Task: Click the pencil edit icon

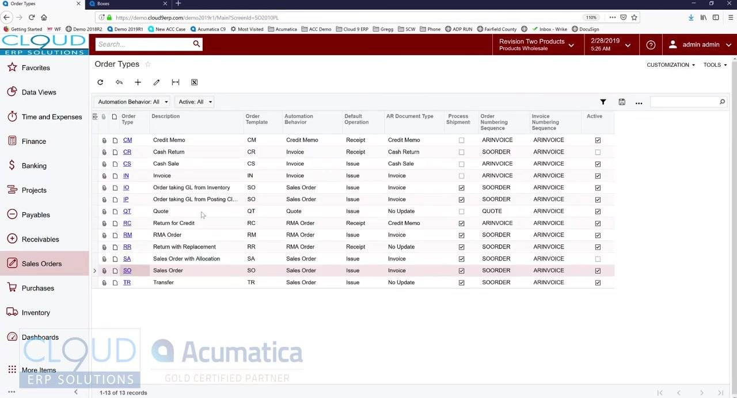Action: click(157, 82)
